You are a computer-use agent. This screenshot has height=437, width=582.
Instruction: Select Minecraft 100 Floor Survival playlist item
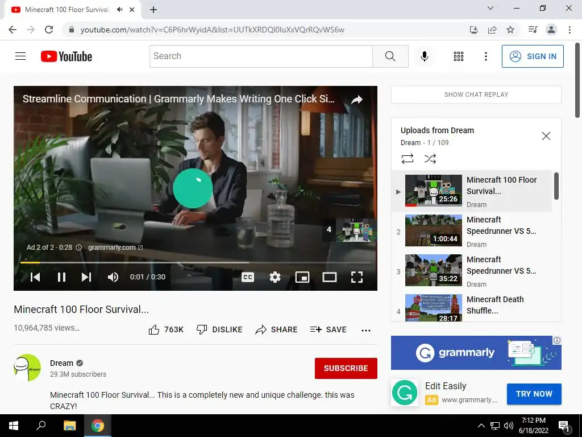coord(472,191)
